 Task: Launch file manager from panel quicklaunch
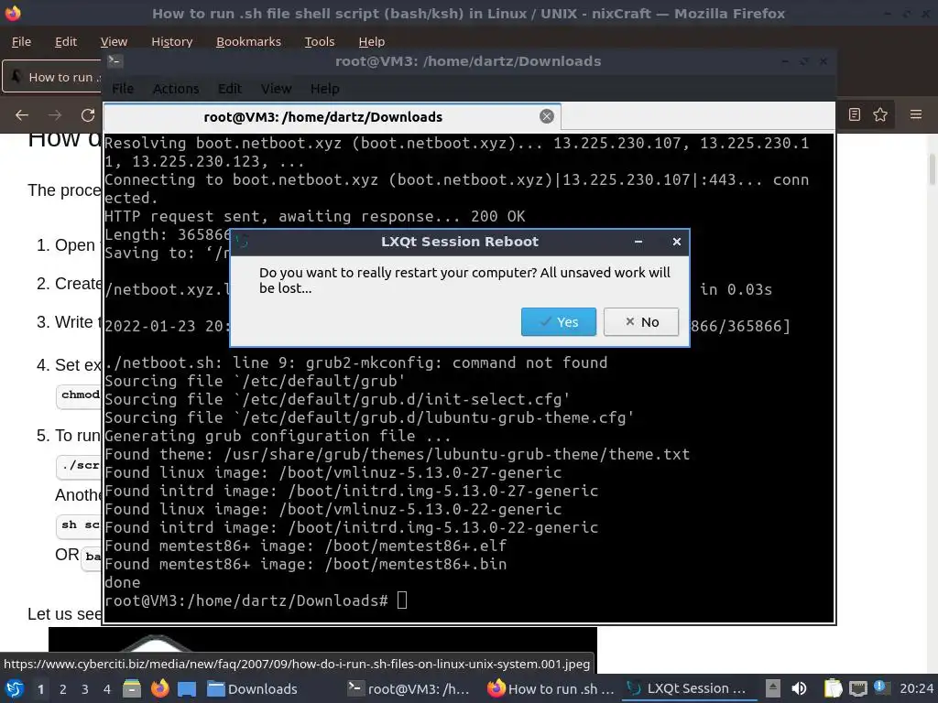(x=132, y=688)
